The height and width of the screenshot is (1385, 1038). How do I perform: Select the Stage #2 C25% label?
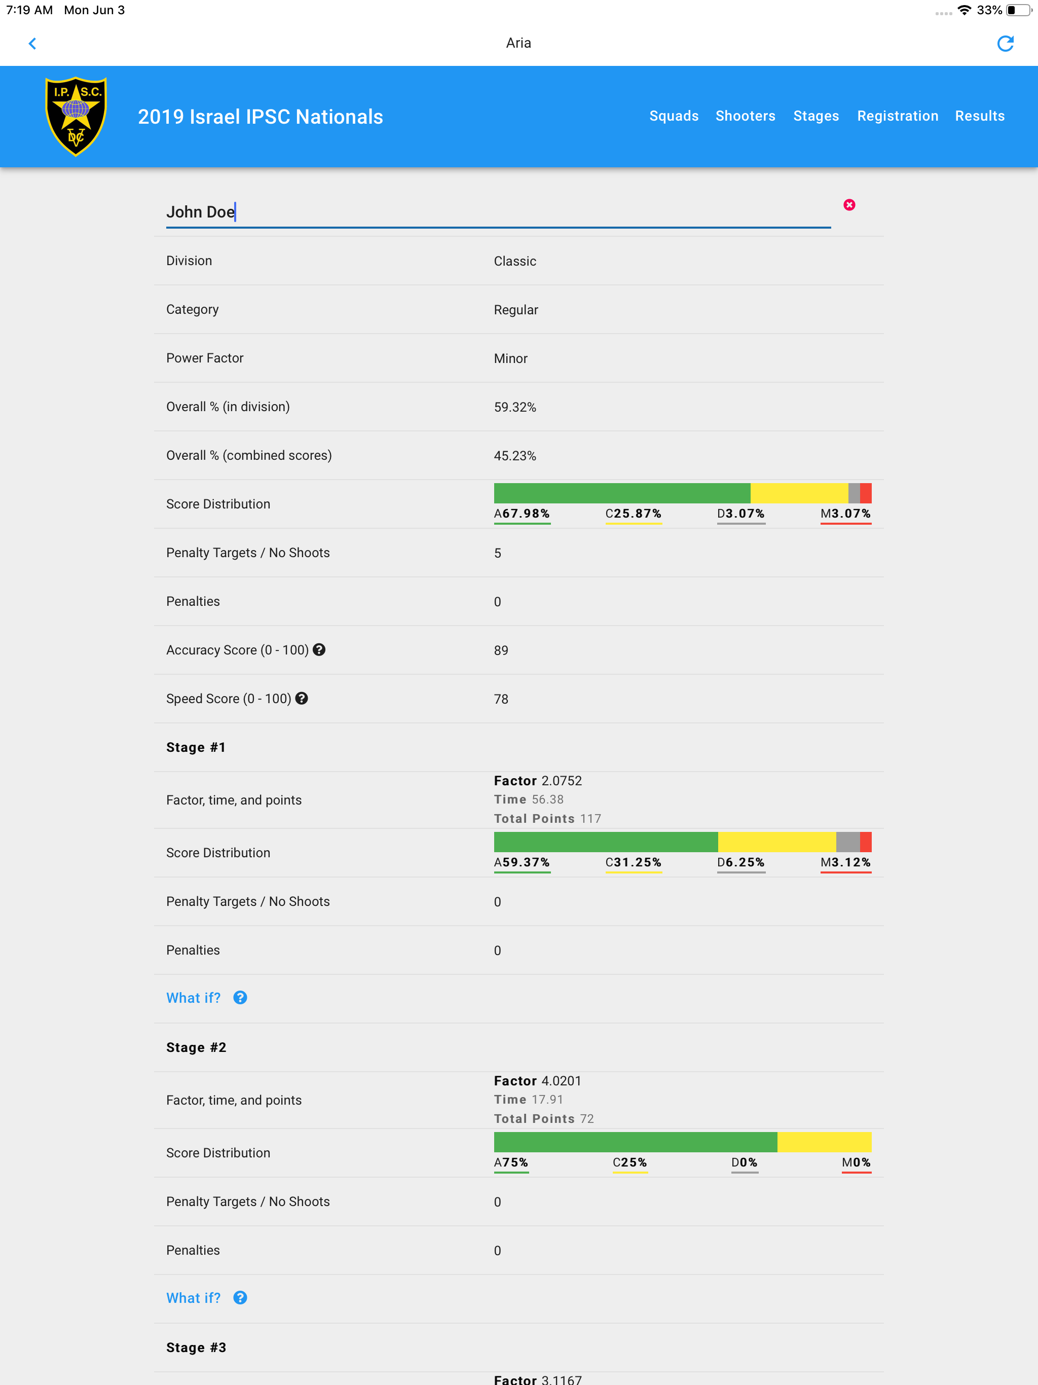[629, 1163]
